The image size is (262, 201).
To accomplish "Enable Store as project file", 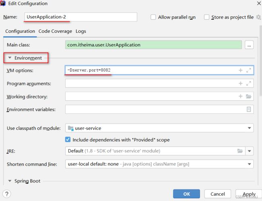I will 206,17.
